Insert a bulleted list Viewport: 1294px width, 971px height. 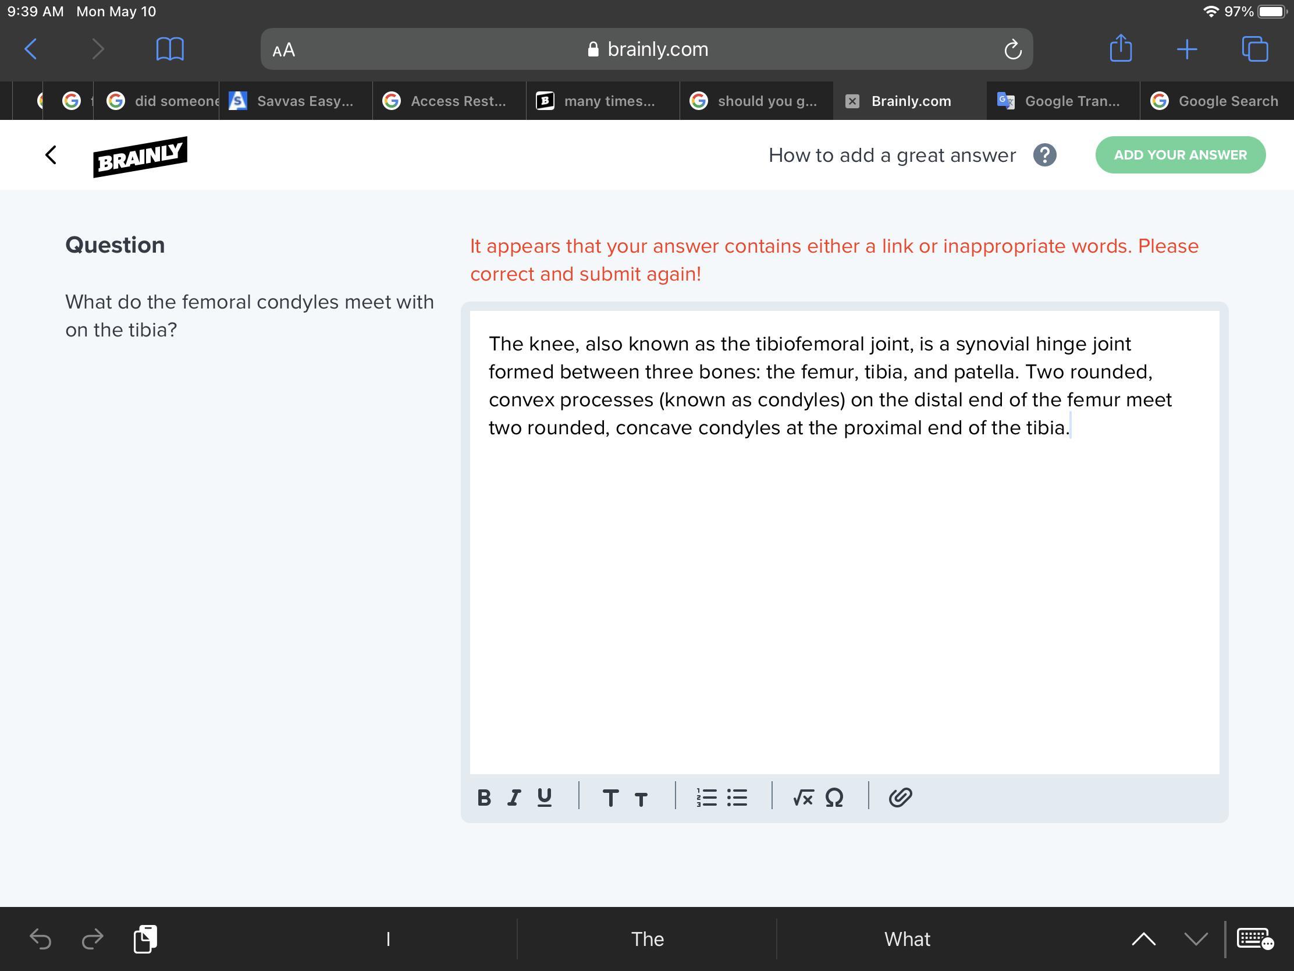coord(737,798)
